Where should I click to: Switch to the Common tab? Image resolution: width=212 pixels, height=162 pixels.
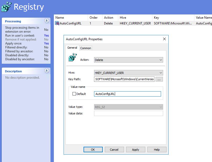(x=86, y=48)
